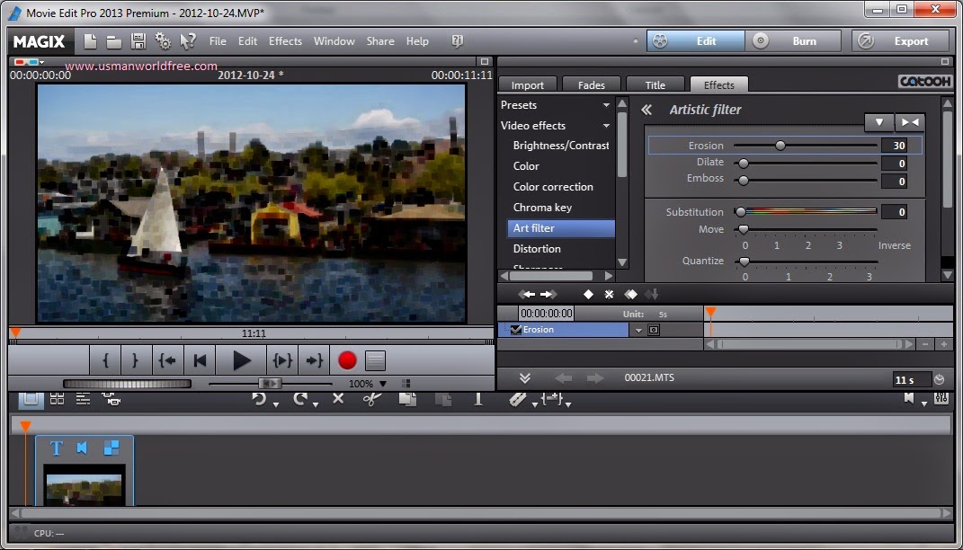The image size is (963, 550).
Task: Click the question mark icon next to Help menu
Action: (457, 41)
